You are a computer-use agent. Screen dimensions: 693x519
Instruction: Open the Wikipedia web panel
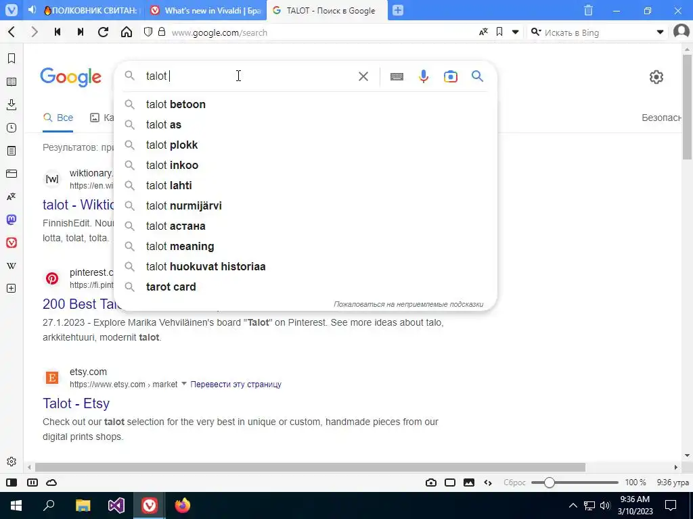[12, 266]
